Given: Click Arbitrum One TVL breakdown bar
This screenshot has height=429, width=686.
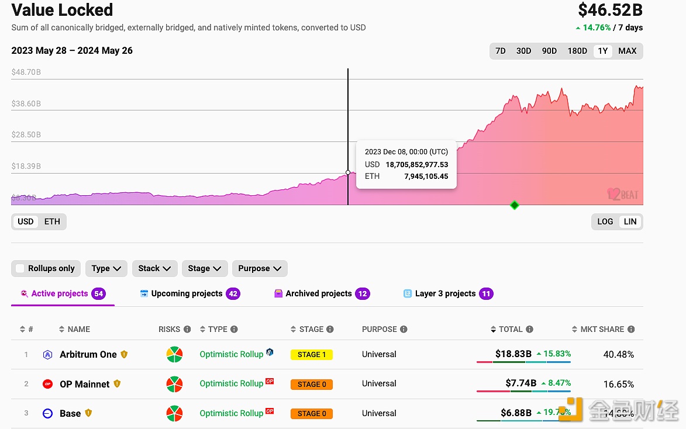Looking at the screenshot, I should [523, 362].
